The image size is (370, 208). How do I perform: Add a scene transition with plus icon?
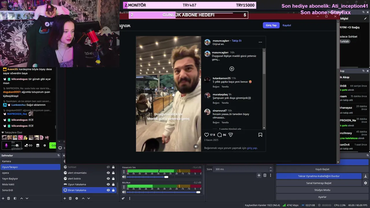click(259, 175)
